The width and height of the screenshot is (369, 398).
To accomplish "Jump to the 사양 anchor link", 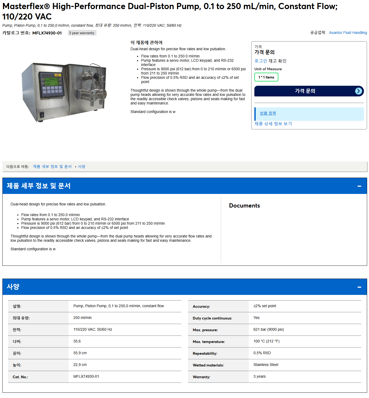I will pos(82,166).
